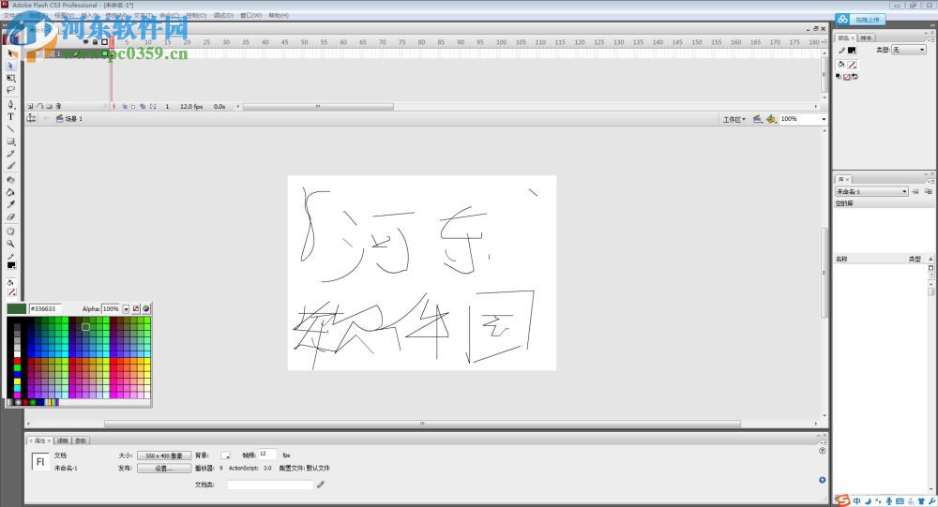The image size is (938, 507).
Task: Click the system color picker wheel icon
Action: (x=146, y=309)
